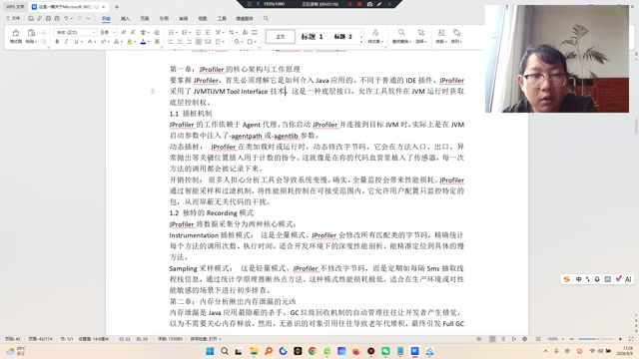
Task: Take a screenshot with recorder camera icon
Action: (369, 4)
